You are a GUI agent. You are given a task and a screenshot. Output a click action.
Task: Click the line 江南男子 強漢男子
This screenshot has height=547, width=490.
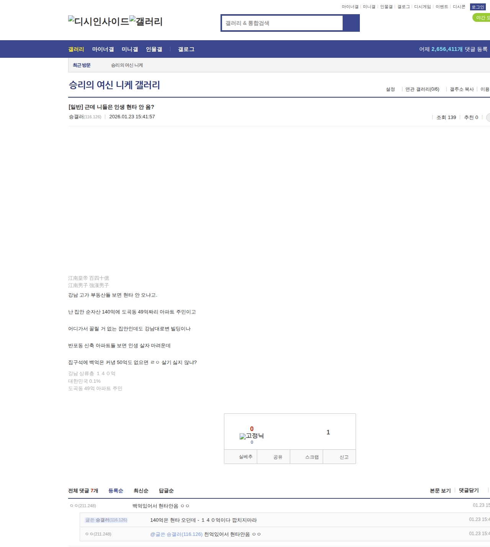(88, 285)
